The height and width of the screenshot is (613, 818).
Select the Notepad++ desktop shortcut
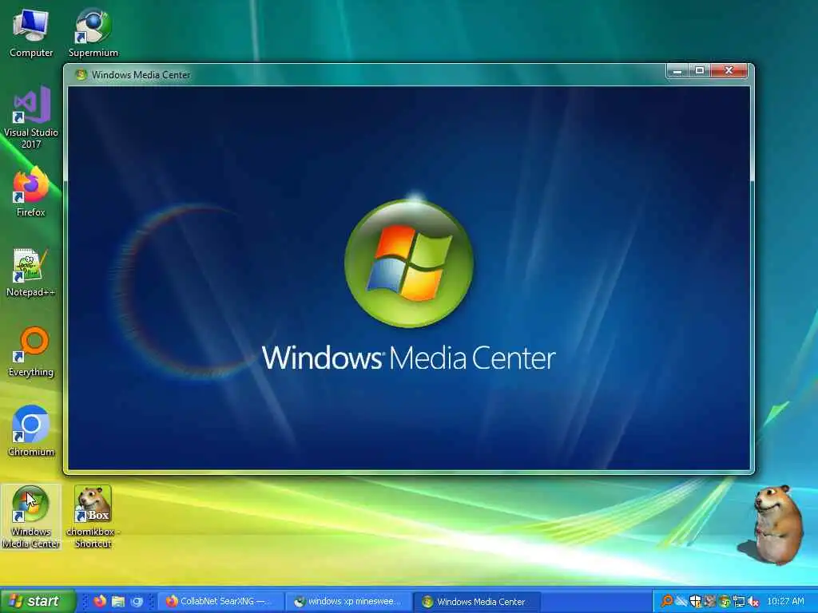point(31,273)
